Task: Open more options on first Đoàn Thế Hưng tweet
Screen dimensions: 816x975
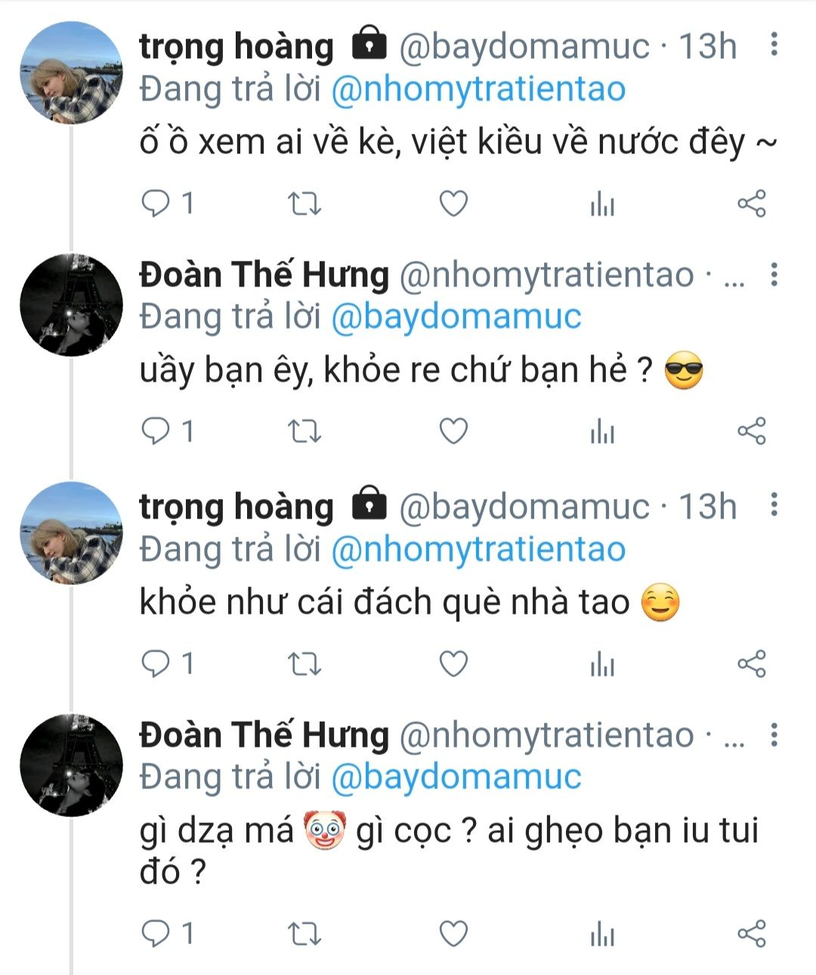Action: 774,274
